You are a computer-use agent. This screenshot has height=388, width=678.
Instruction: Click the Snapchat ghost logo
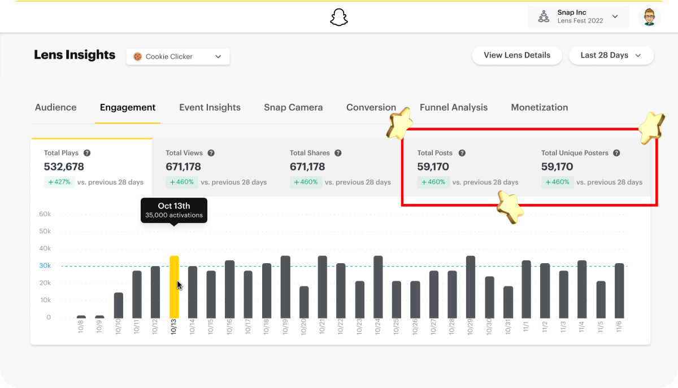click(x=339, y=17)
